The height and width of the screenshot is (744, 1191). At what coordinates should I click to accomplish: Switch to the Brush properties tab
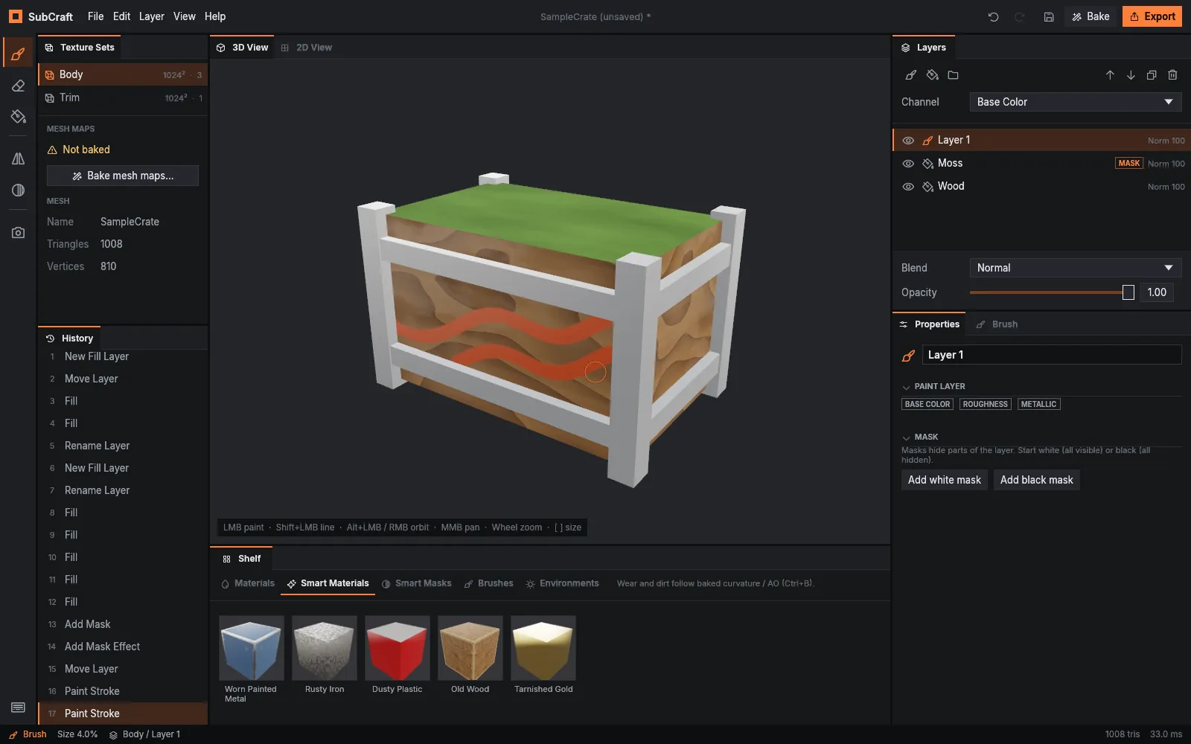tap(997, 324)
